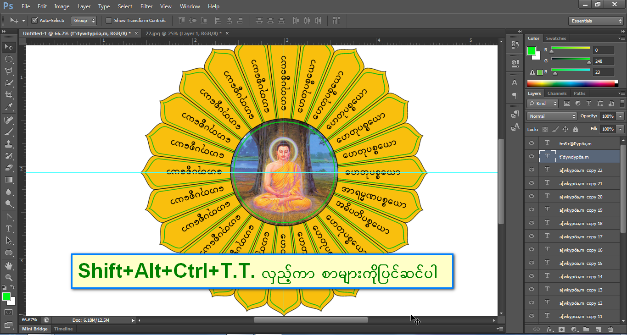This screenshot has width=627, height=335.
Task: Click the foreground color in Color panel
Action: pos(531,51)
